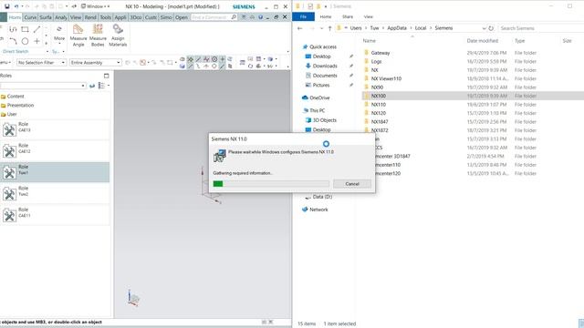Select the Line sketch tool

[x=36, y=29]
